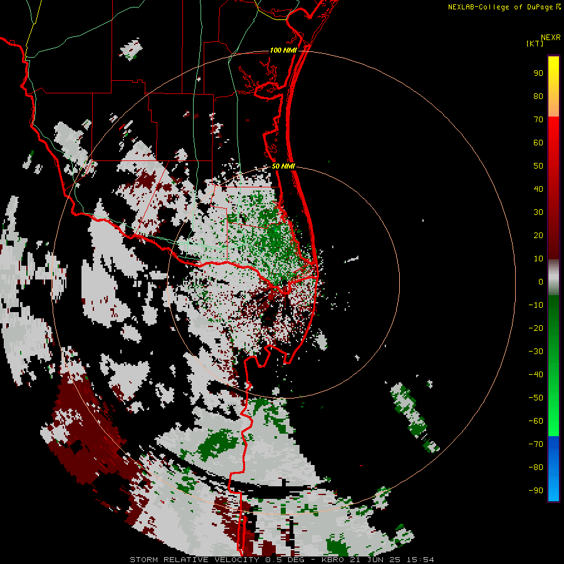Image resolution: width=564 pixels, height=564 pixels.
Task: Click the NEXLAB-College of DuPage watermark text
Action: click(501, 7)
